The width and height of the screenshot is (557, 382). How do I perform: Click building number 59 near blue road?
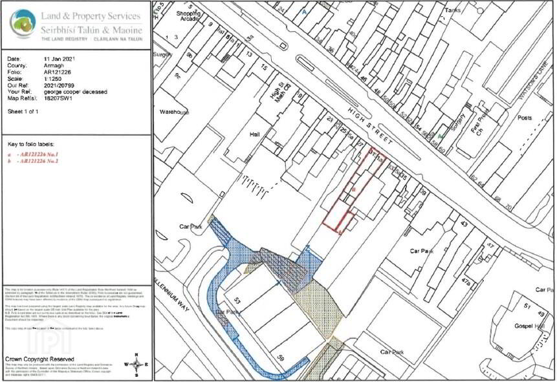coord(280,357)
